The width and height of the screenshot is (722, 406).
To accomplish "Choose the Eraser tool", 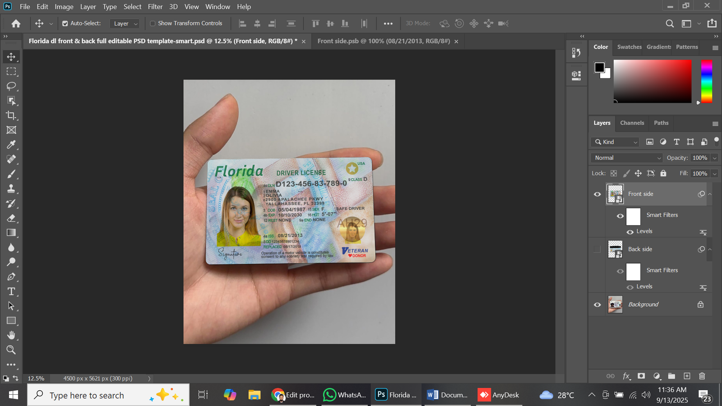I will pyautogui.click(x=11, y=218).
